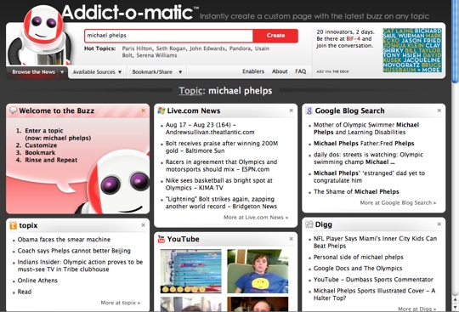
Task: Open 'Racers in agreement that Olympics' ESPN story
Action: coord(221,166)
